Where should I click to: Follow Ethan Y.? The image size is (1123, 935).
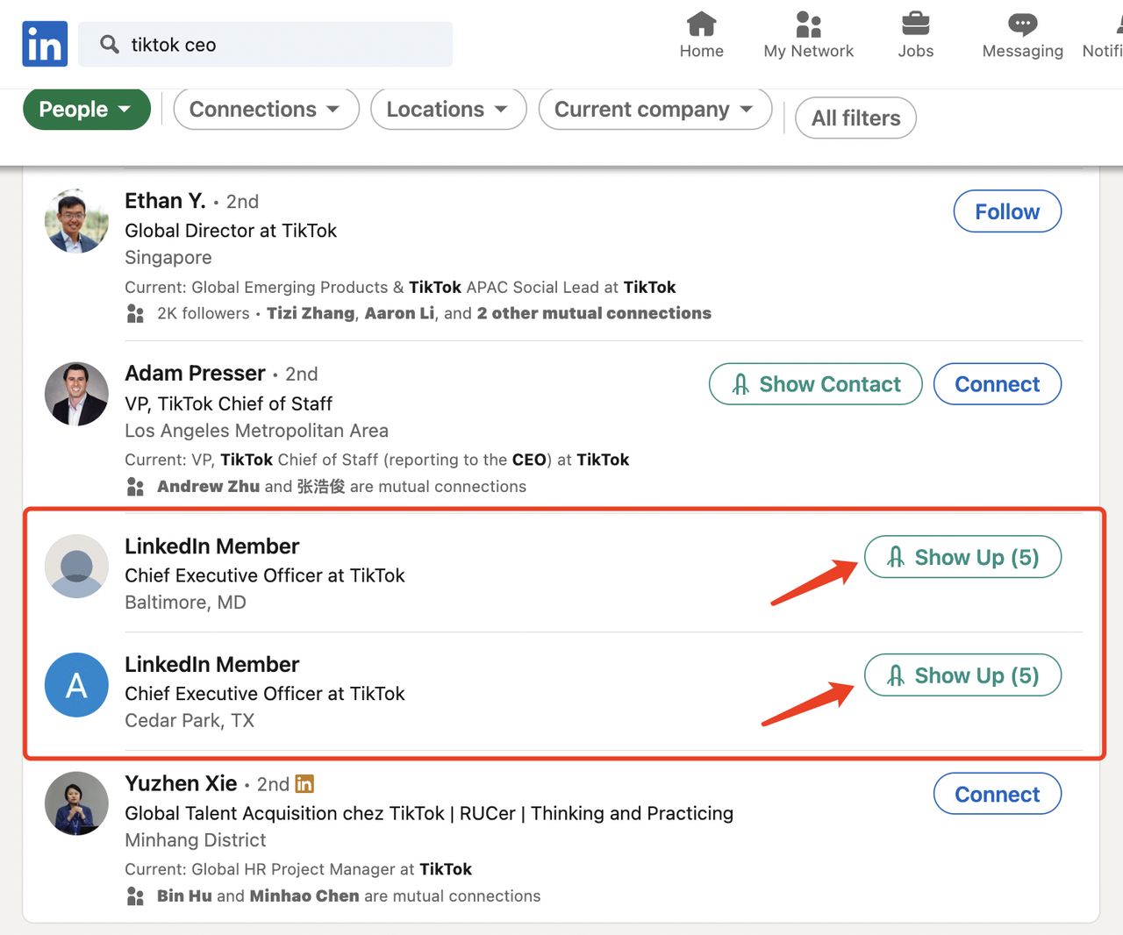click(1007, 211)
